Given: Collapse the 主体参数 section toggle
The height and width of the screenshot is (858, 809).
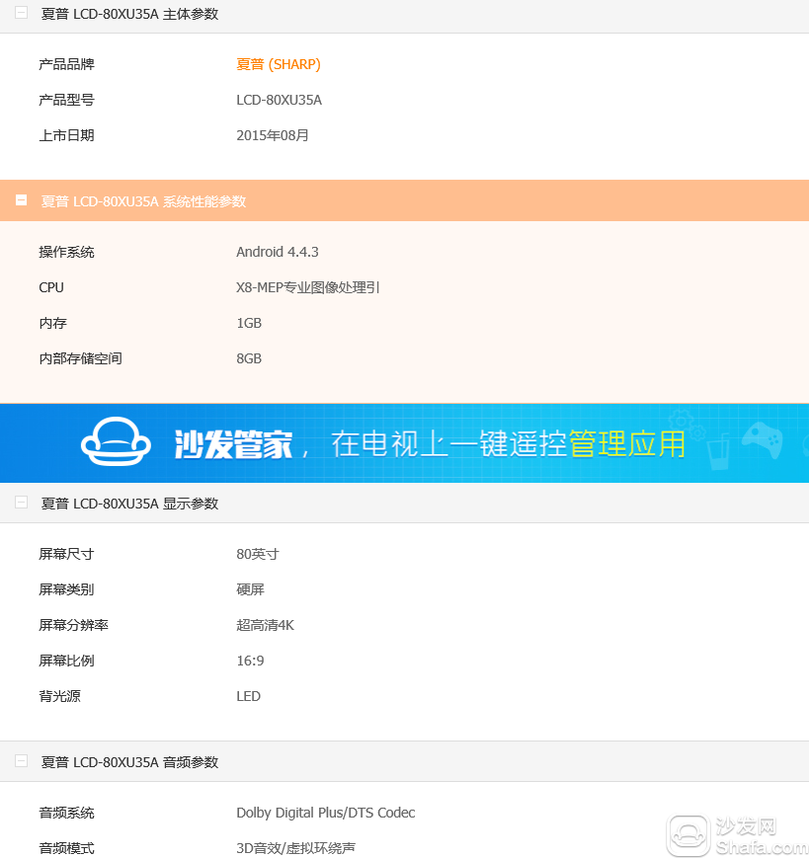Looking at the screenshot, I should pyautogui.click(x=22, y=13).
